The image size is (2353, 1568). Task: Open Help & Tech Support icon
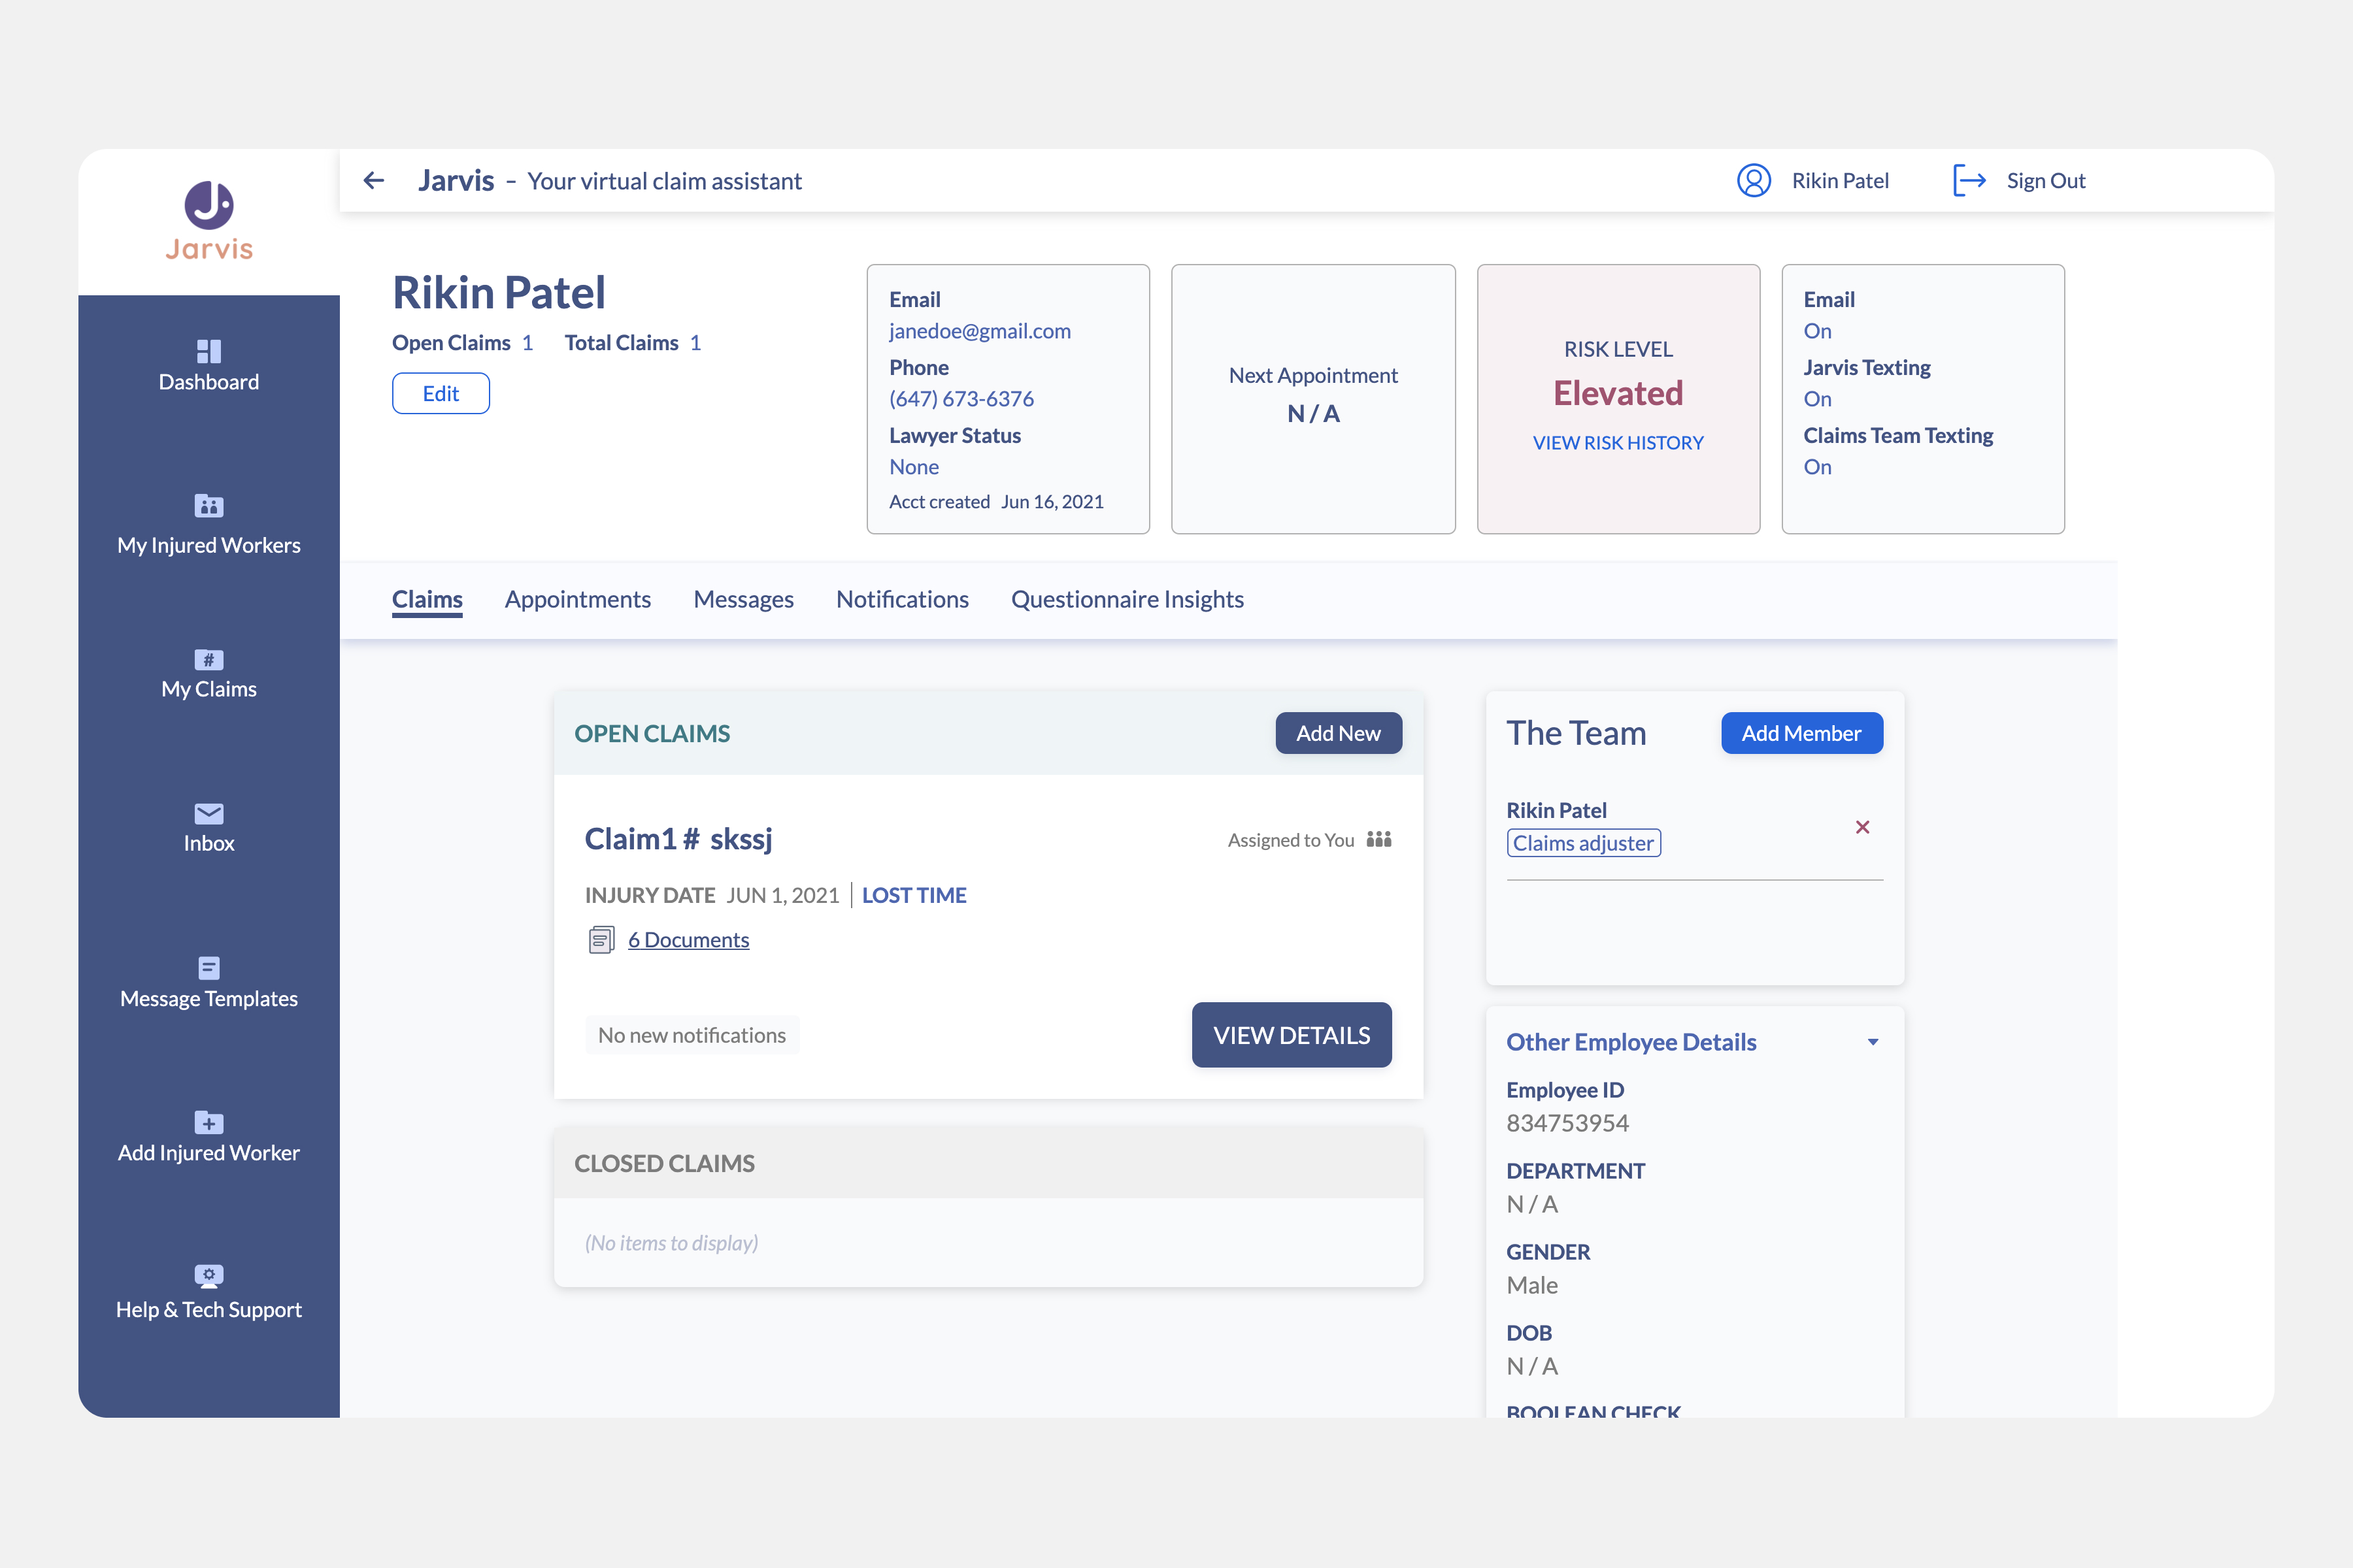click(208, 1276)
